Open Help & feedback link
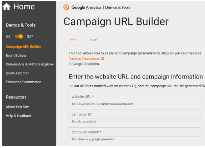Screen dimensions: 205x148 [19, 116]
